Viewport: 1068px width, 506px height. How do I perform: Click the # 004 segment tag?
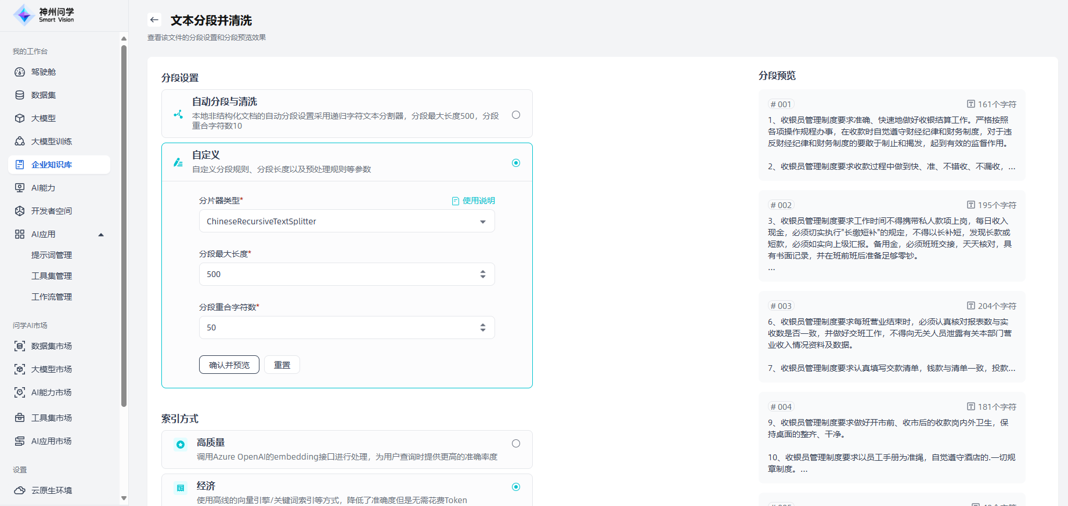point(781,407)
